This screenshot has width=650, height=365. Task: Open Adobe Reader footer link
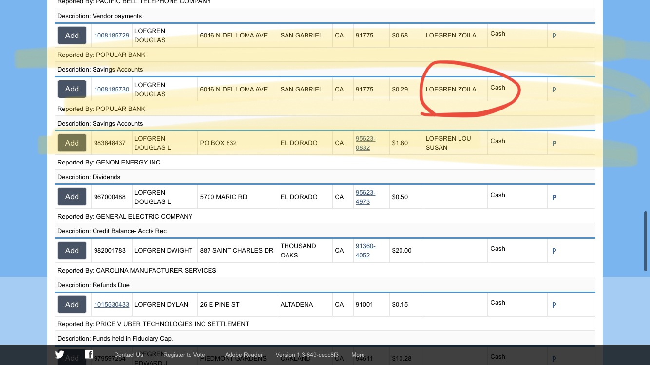pyautogui.click(x=244, y=355)
